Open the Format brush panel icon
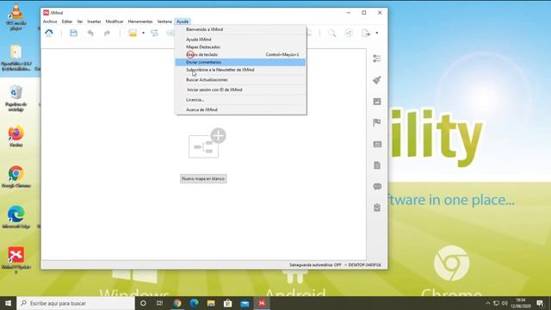The image size is (551, 310). 377,80
